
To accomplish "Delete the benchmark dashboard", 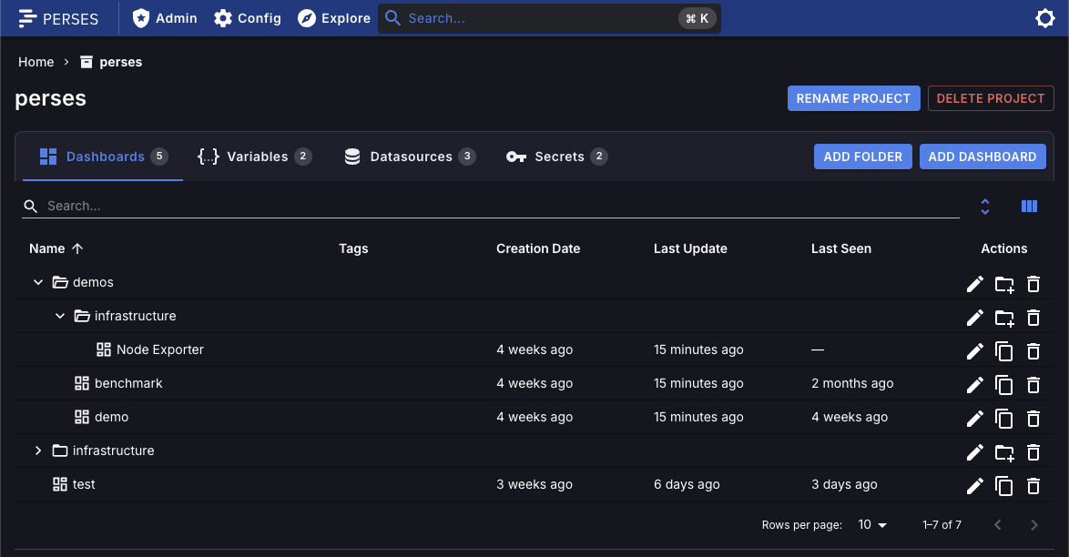I will pos(1033,384).
